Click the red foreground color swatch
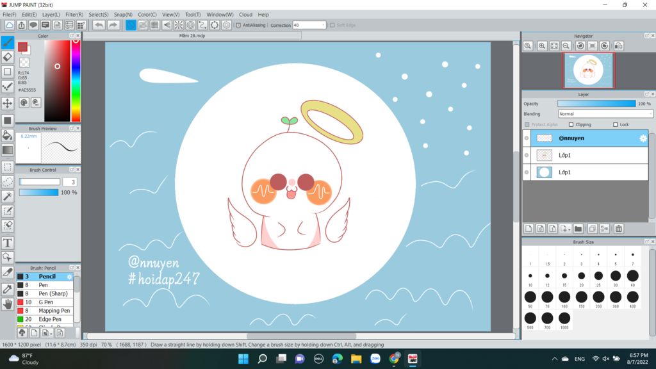 pyautogui.click(x=22, y=47)
